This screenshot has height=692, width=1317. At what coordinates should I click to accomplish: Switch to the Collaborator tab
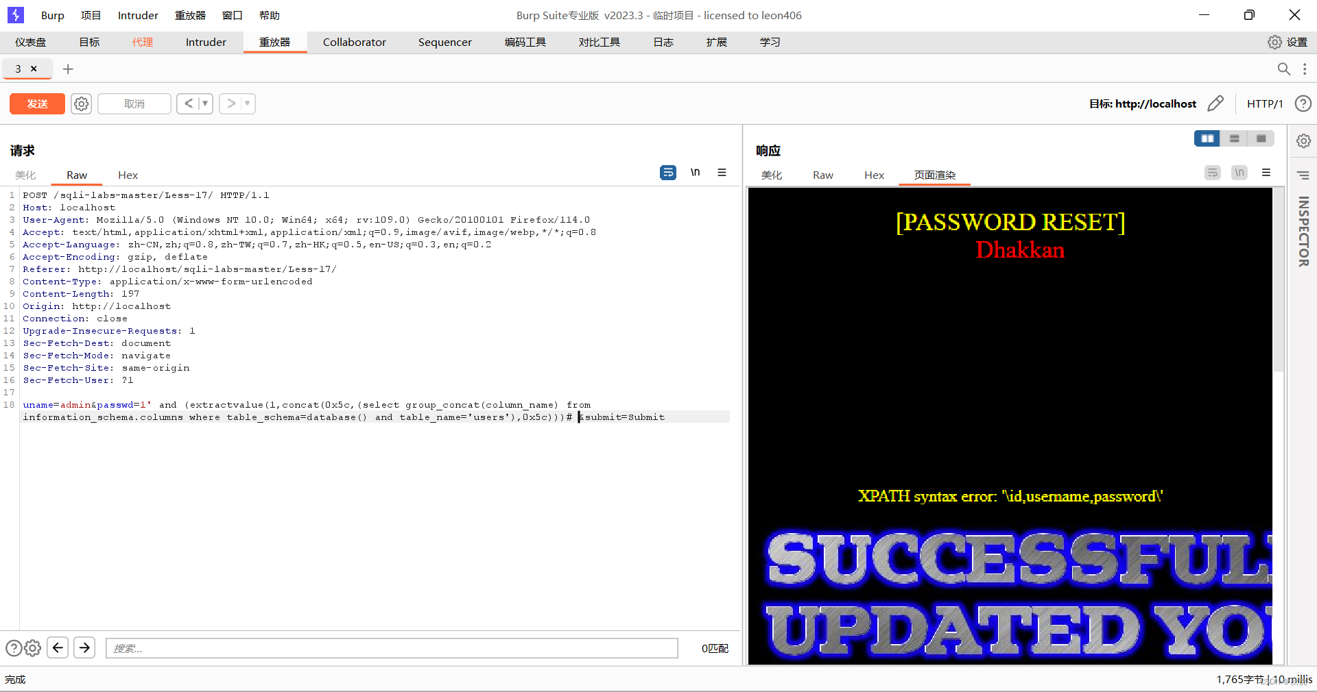[x=355, y=42]
